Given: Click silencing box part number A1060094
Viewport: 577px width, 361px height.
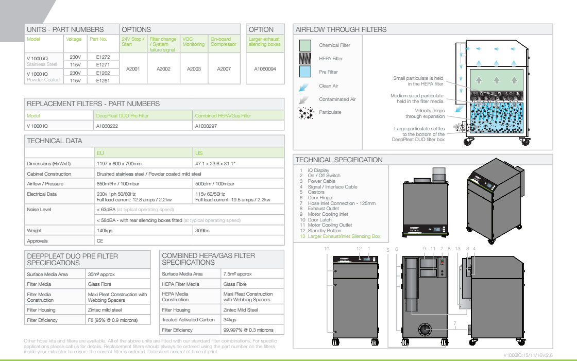Looking at the screenshot, I should 265,69.
